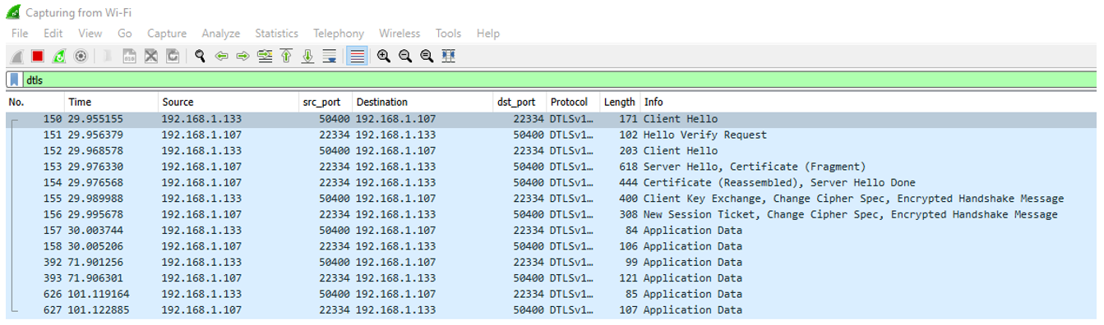Toggle auto-scroll during live capture
Viewport: 1104px width, 325px height.
pyautogui.click(x=329, y=56)
